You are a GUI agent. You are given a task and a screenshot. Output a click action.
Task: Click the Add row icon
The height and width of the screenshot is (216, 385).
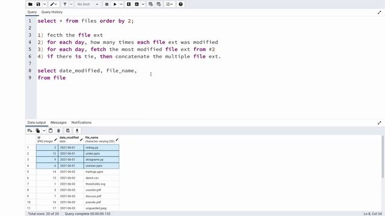pos(30,131)
